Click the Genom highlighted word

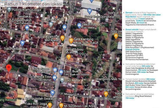129,13
